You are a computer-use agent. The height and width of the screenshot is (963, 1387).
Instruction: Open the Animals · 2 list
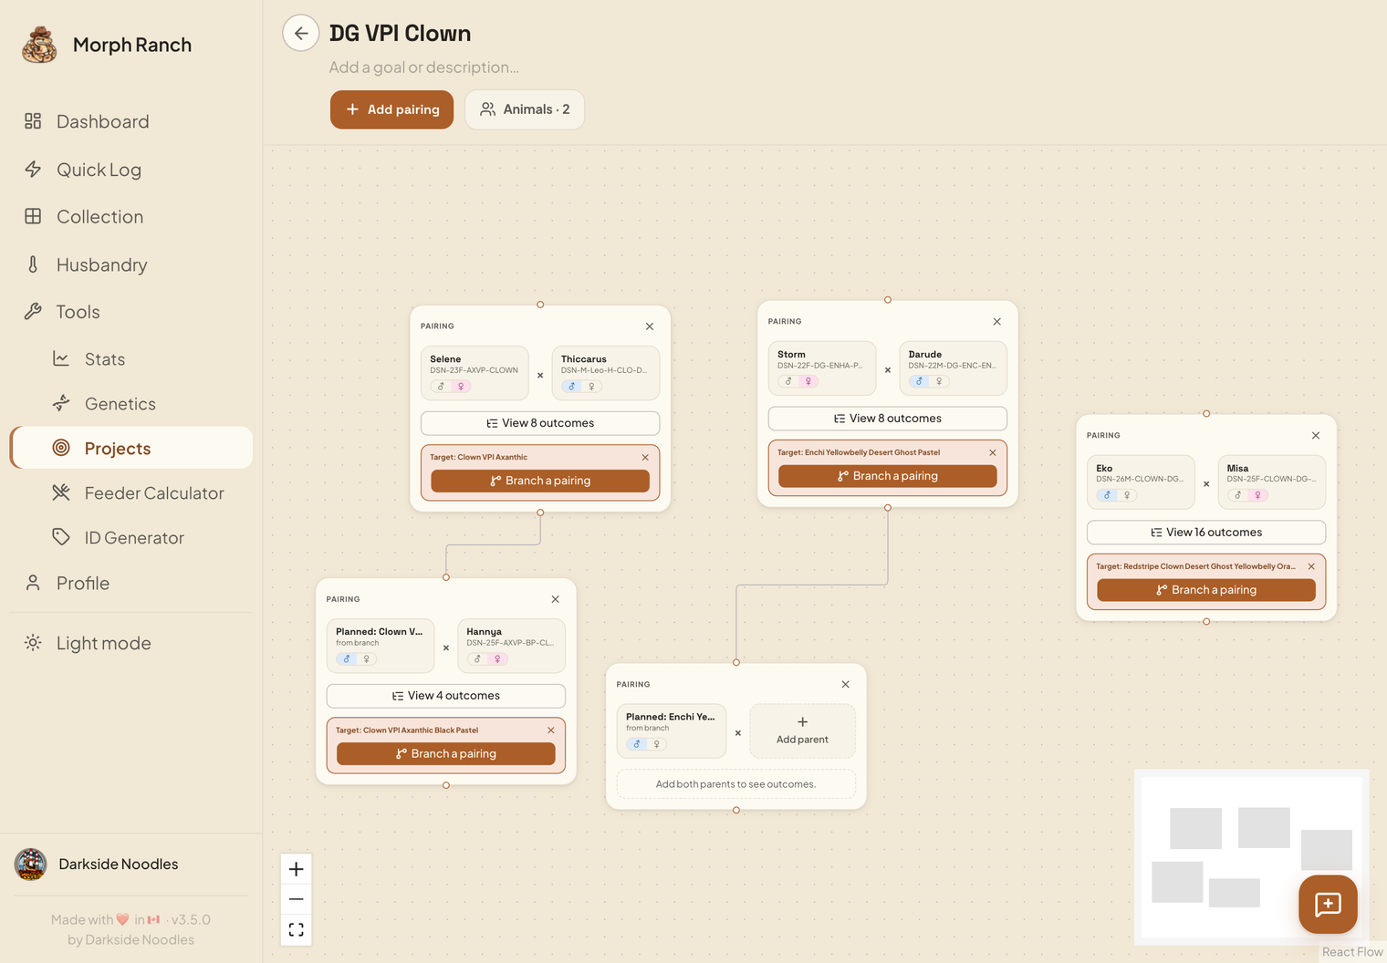(x=525, y=109)
